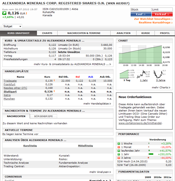Open the Kurse tab
The height and width of the screenshot is (181, 175).
click(x=145, y=33)
